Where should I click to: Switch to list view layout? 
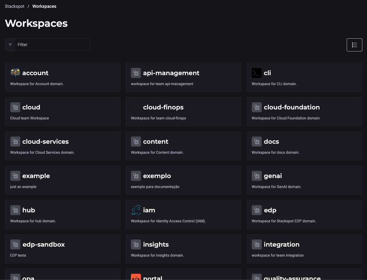pos(355,45)
